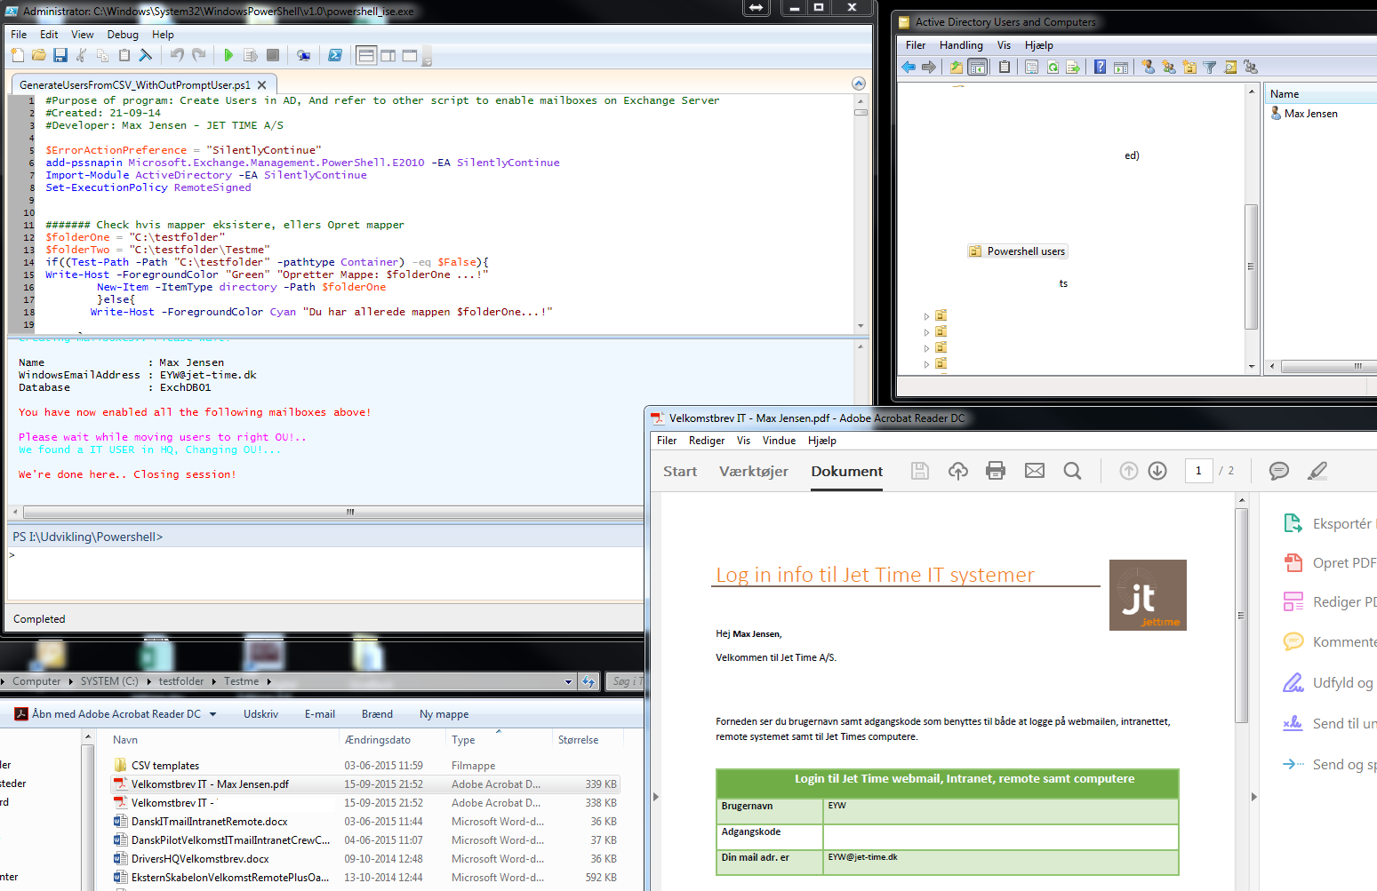1377x891 pixels.
Task: Show script pane on top layout
Action: point(366,56)
